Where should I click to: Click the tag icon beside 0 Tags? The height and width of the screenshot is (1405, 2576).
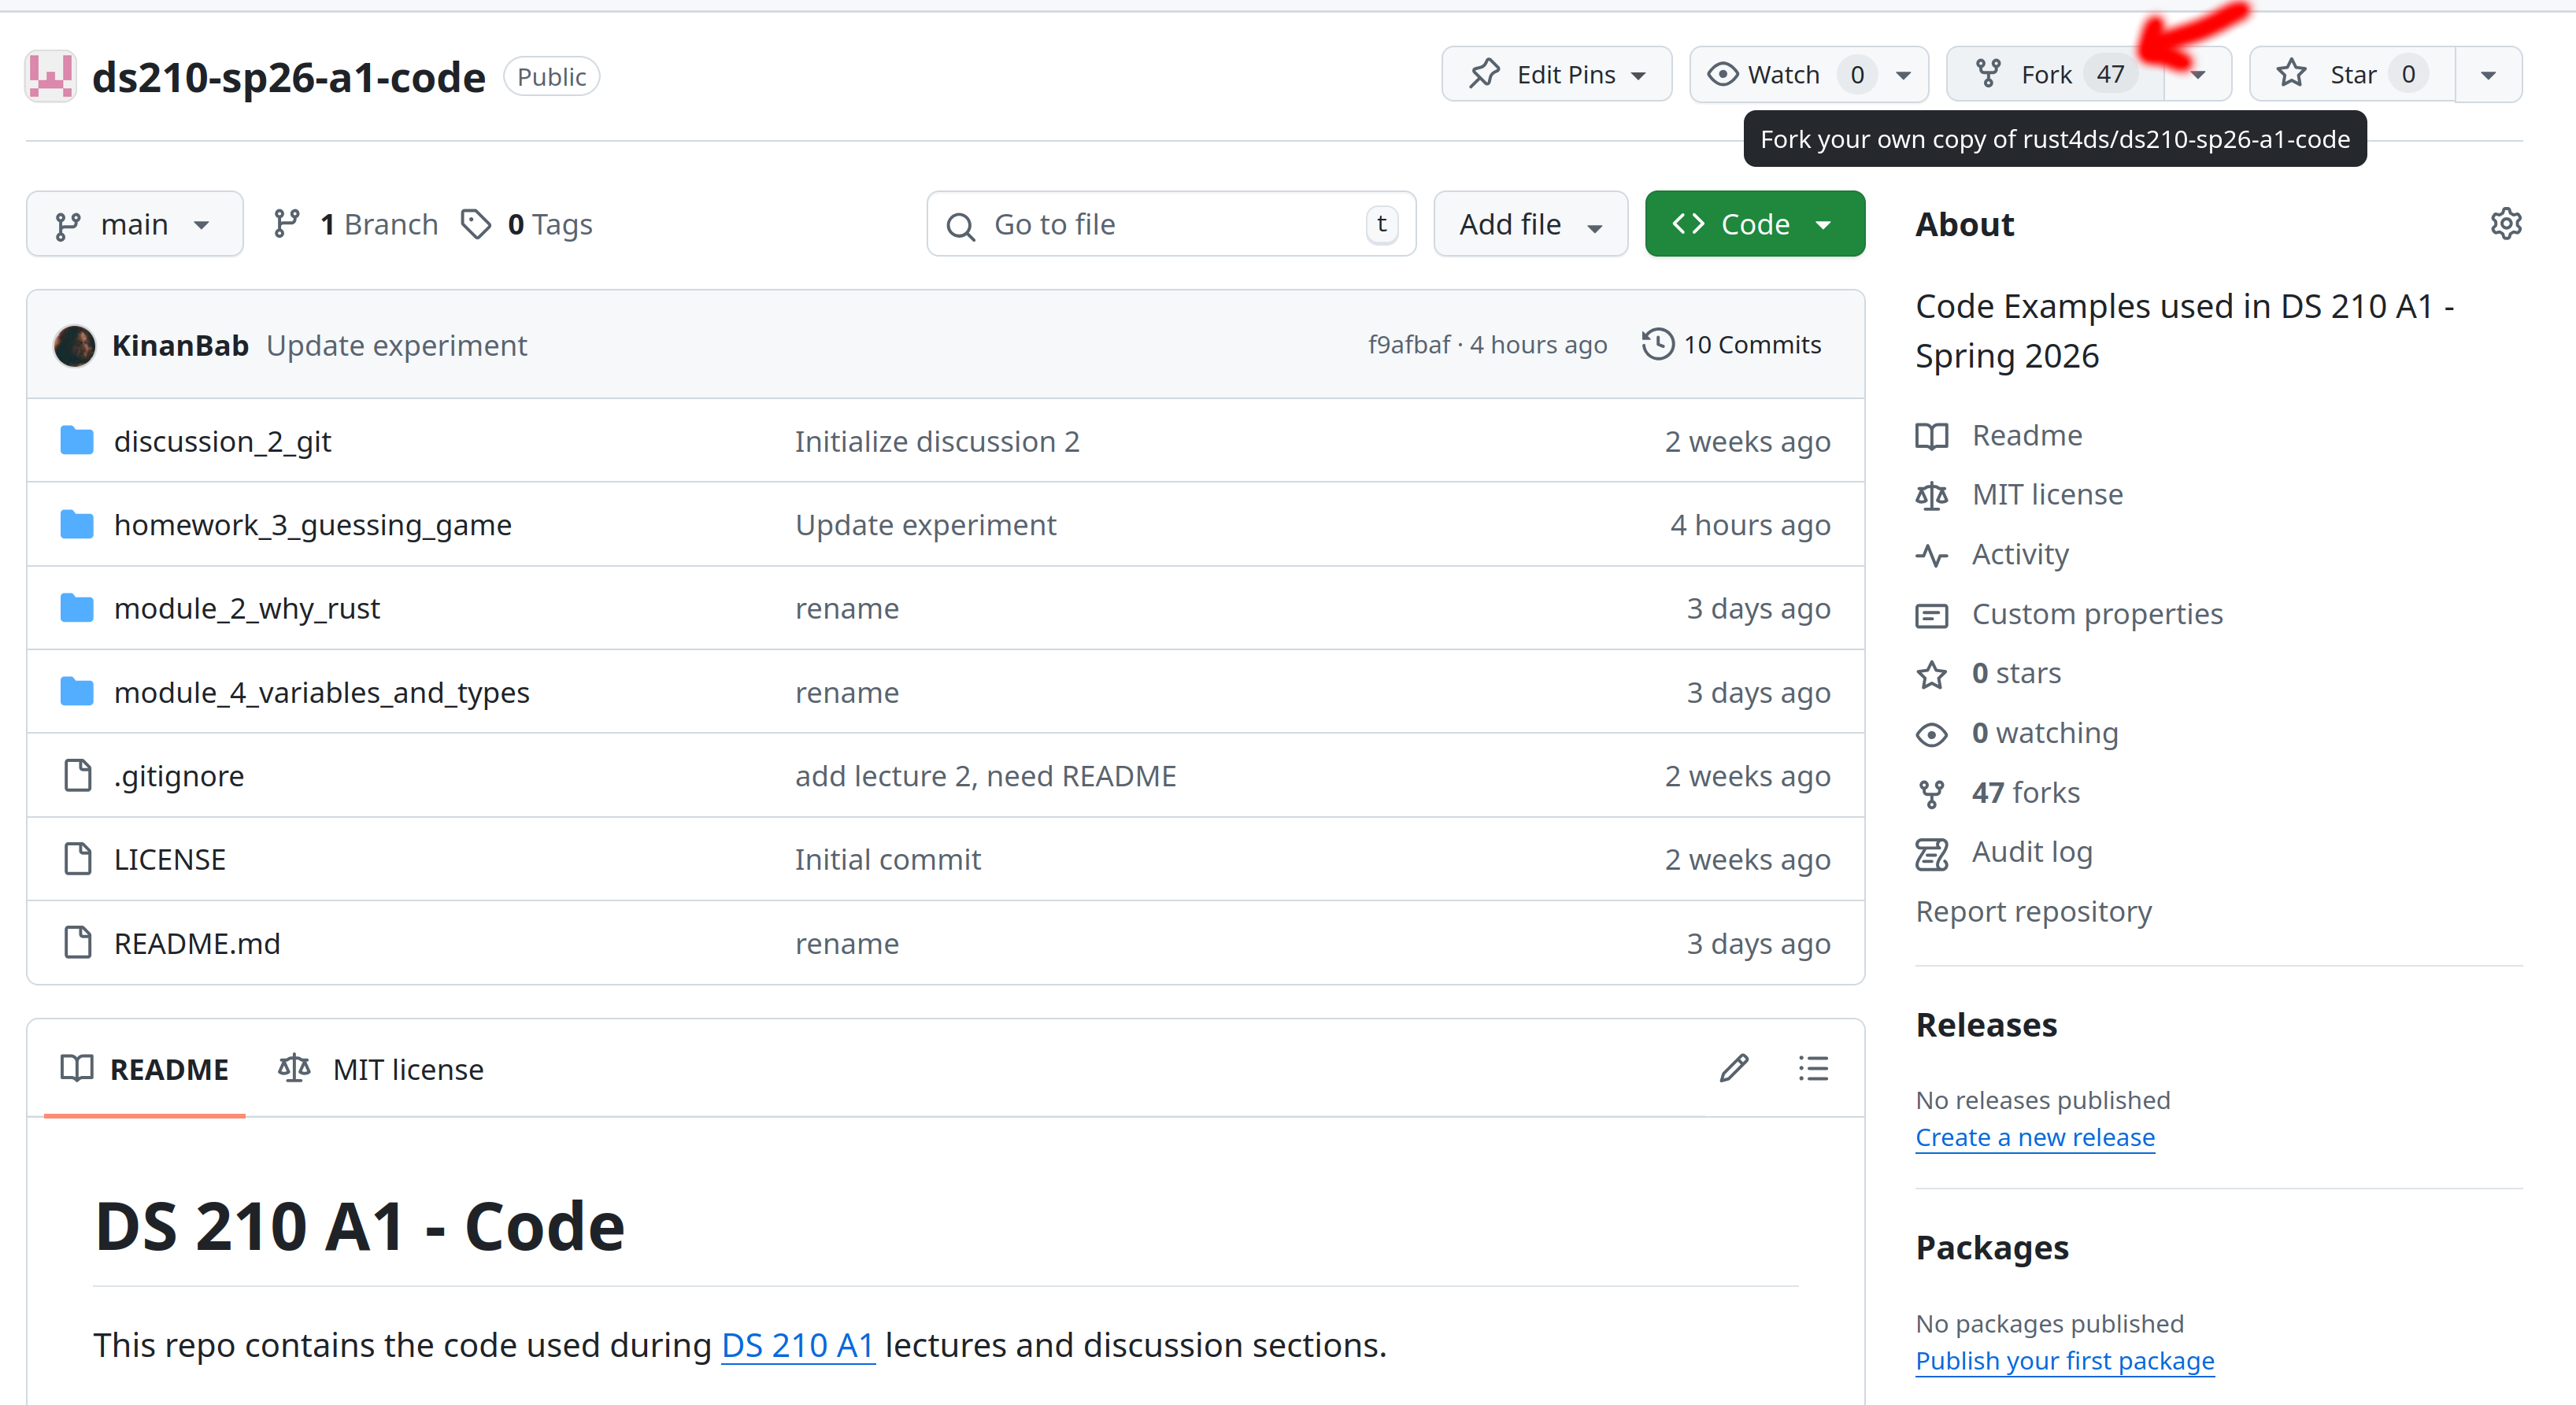click(x=476, y=224)
